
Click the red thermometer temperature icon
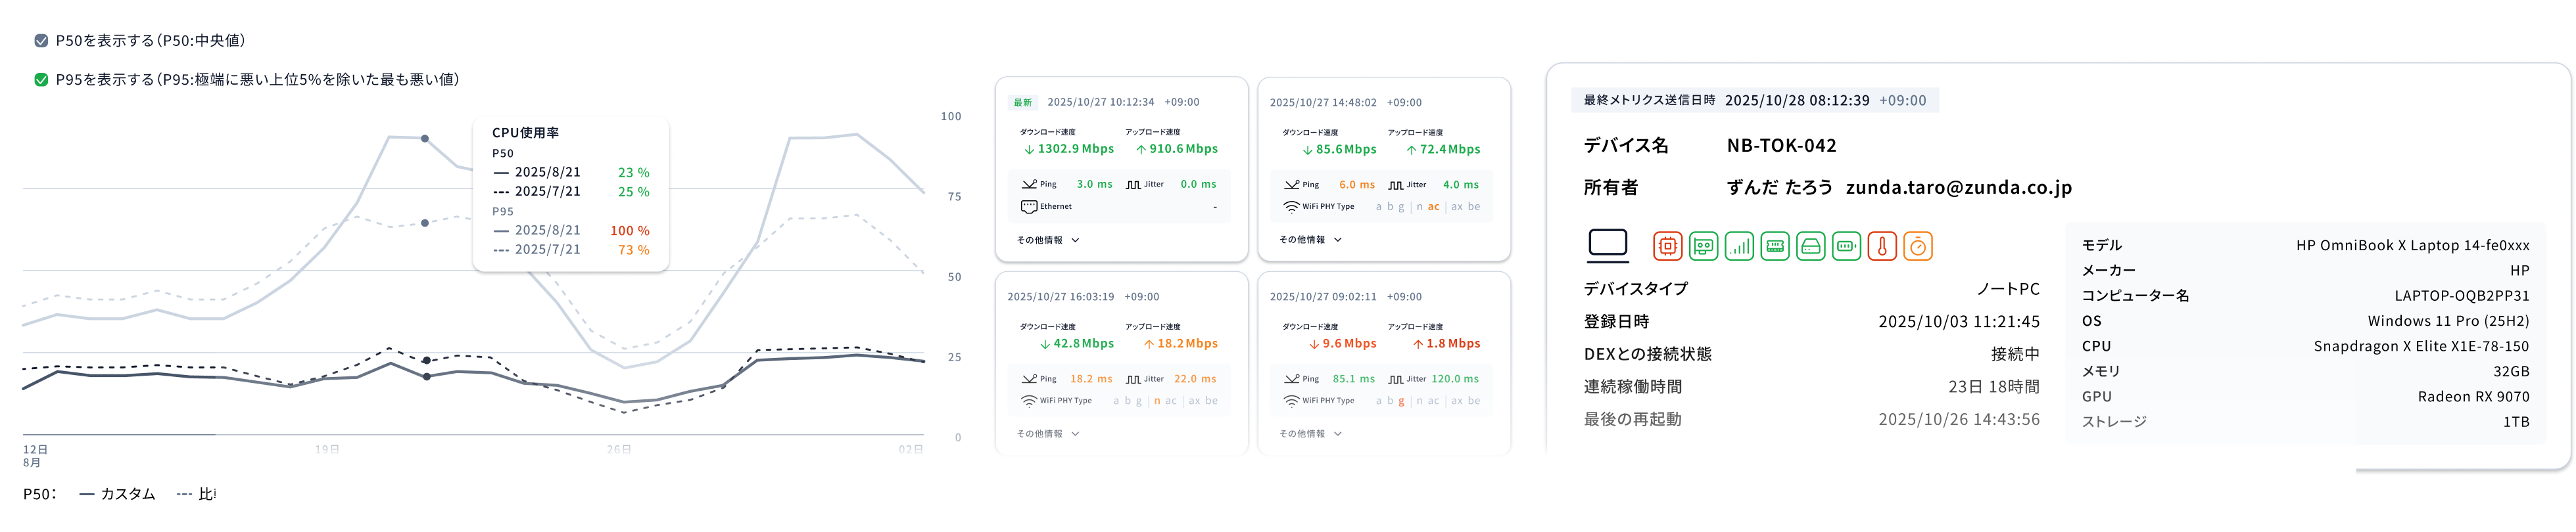1882,246
